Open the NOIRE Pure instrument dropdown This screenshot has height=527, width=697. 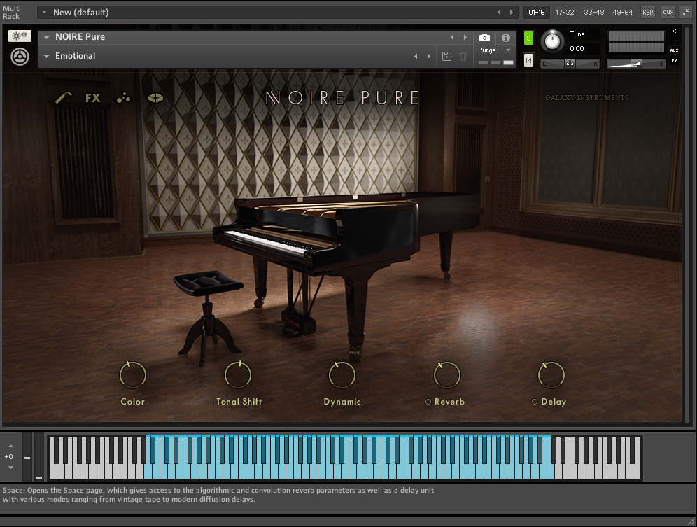point(47,37)
